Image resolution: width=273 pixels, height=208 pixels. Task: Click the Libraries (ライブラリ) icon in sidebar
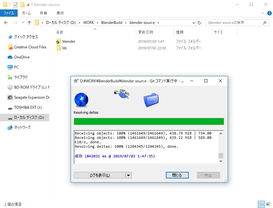[10, 77]
